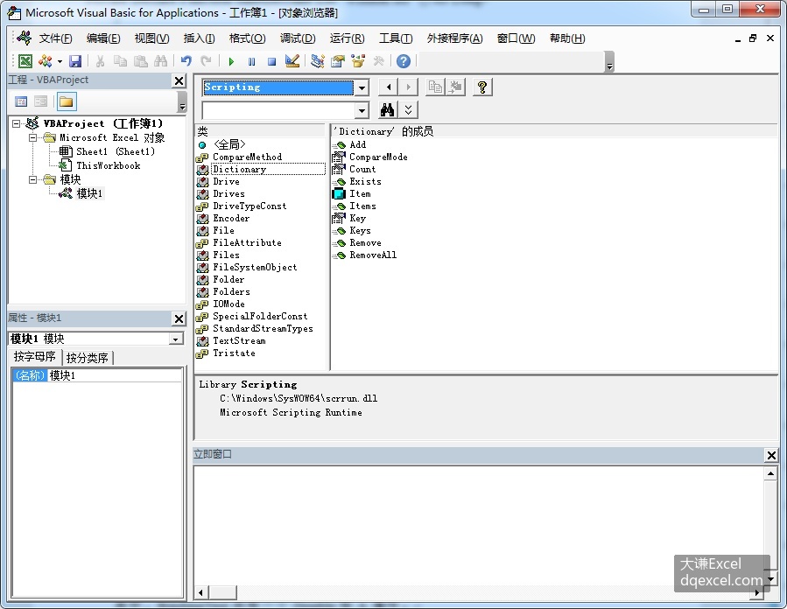Click Object Browser help question mark button
This screenshot has width=787, height=609.
(x=482, y=87)
